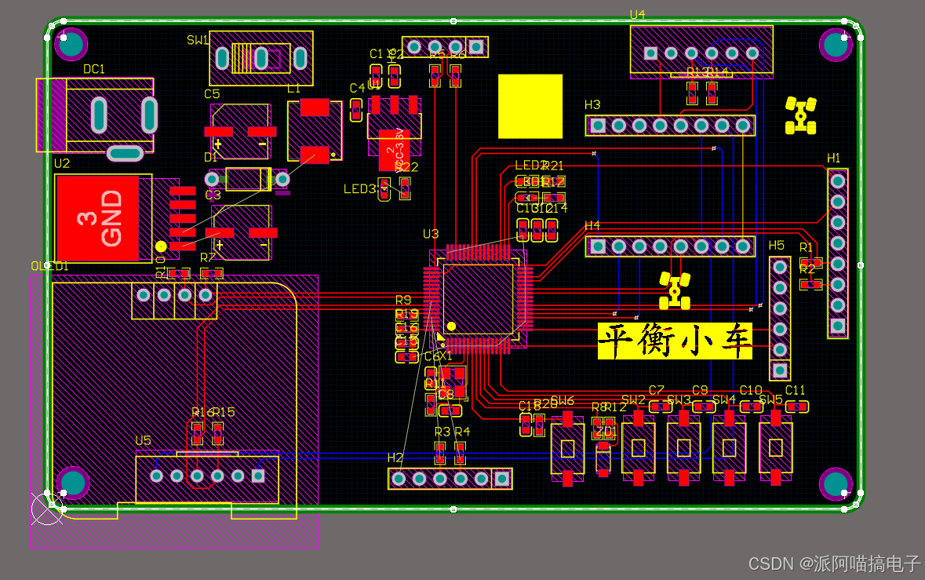Select the R4 resistor above H2
This screenshot has height=580, width=925.
[x=460, y=453]
